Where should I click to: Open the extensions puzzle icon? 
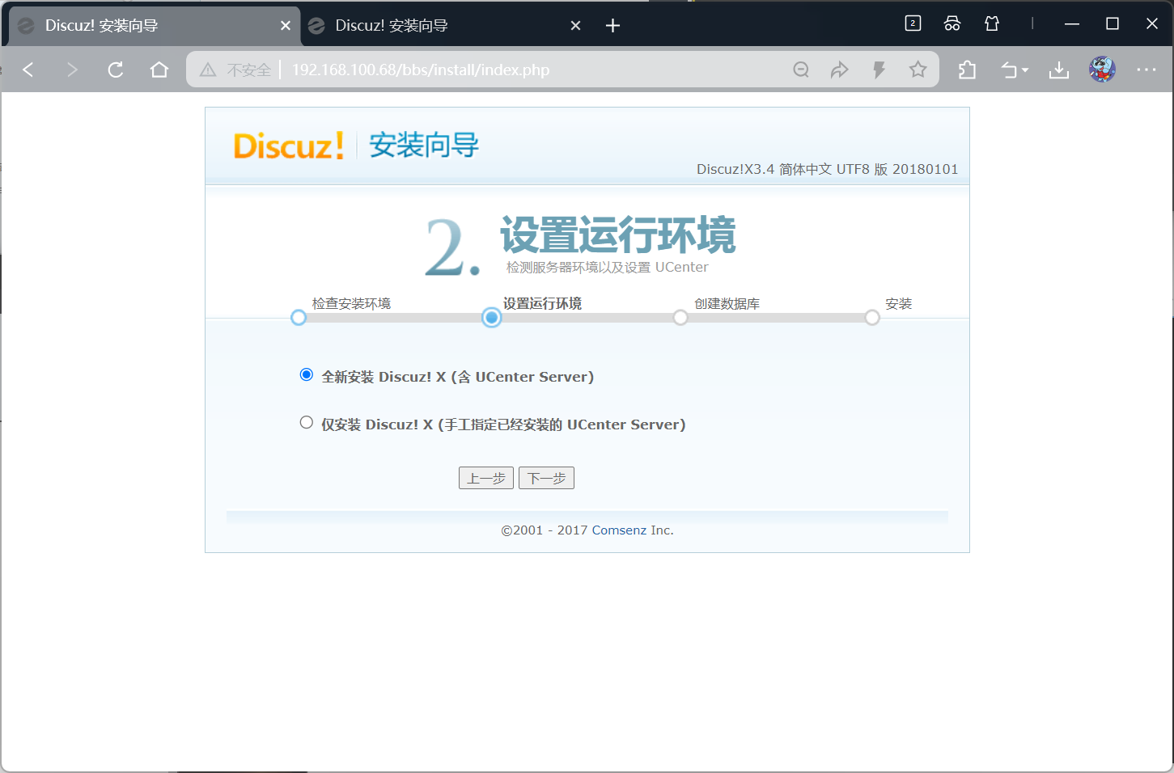click(967, 70)
